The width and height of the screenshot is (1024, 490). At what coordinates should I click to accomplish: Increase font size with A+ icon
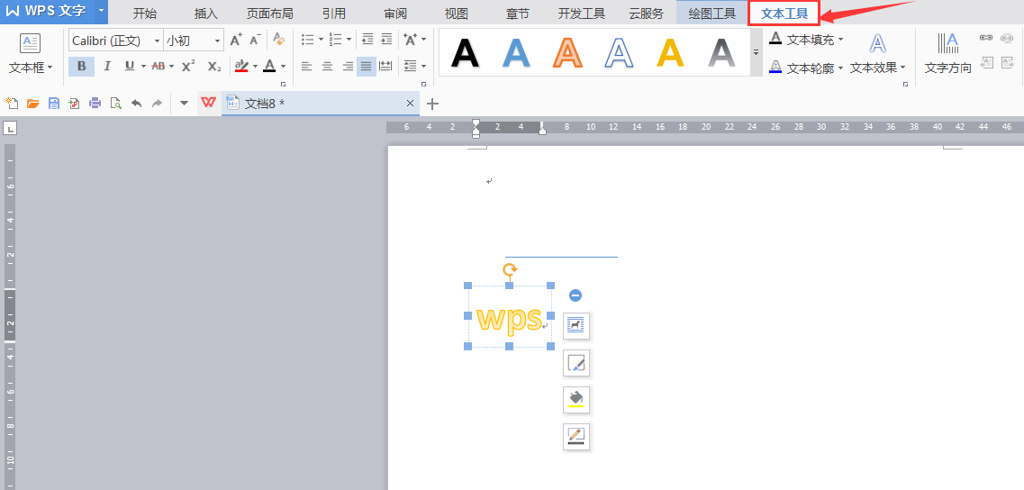coord(236,40)
